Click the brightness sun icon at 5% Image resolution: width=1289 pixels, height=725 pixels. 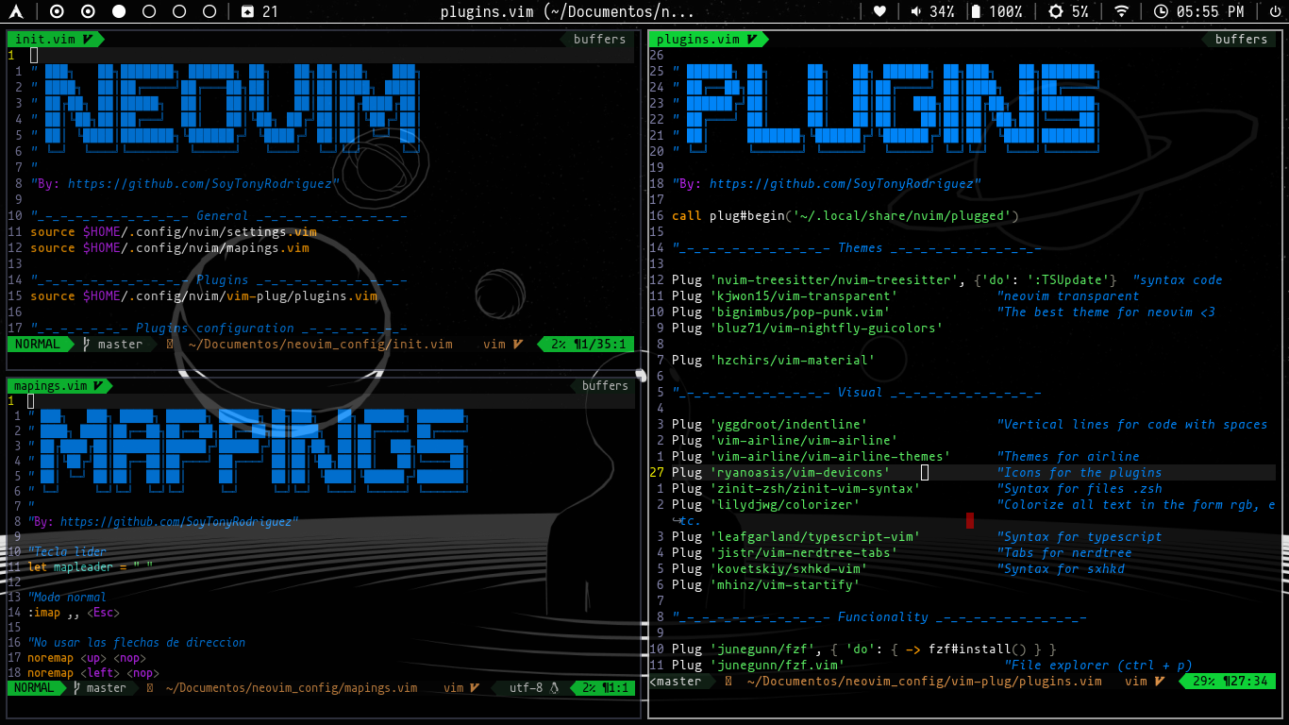point(1056,11)
